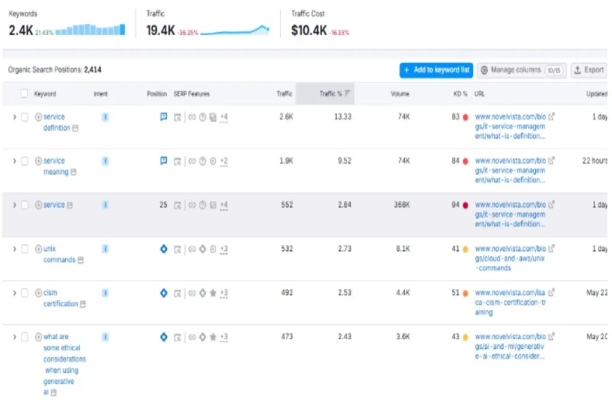Screen dimensions: 612x408
Task: Click red KD difficulty dot for service row
Action: [x=465, y=205]
